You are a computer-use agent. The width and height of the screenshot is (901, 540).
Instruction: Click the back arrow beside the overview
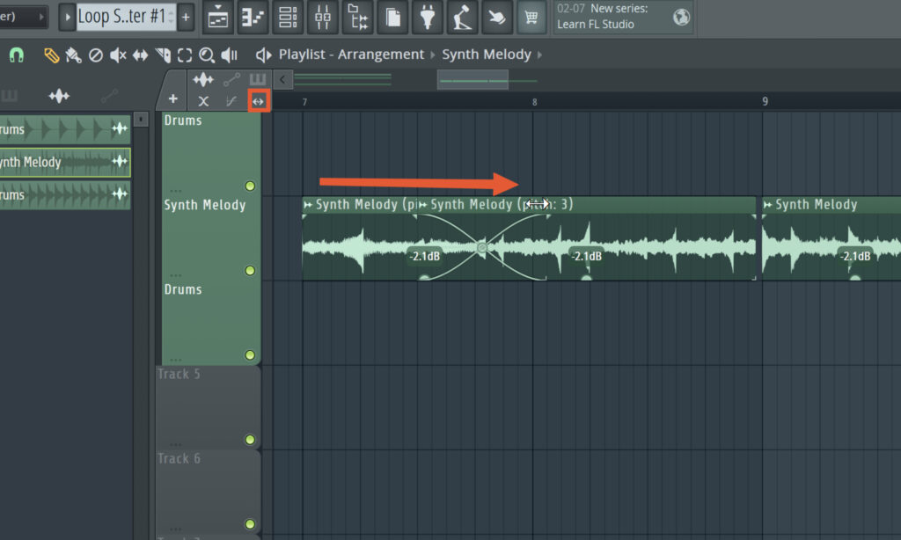(282, 80)
